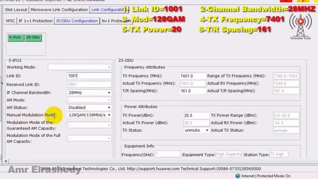Click the Telecom Tech tower logo
The width and height of the screenshot is (318, 179).
click(300, 26)
